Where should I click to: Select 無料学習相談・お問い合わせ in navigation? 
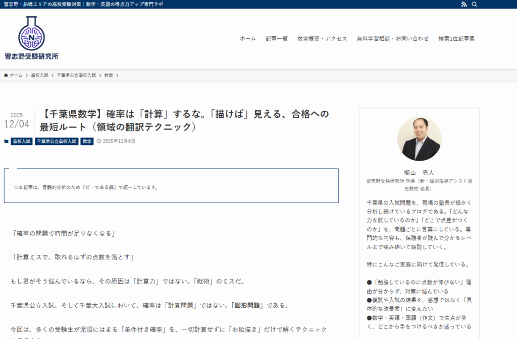coord(392,39)
